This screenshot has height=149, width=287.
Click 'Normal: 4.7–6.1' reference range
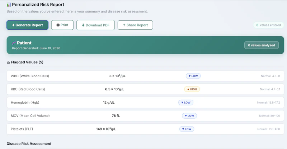270,89
